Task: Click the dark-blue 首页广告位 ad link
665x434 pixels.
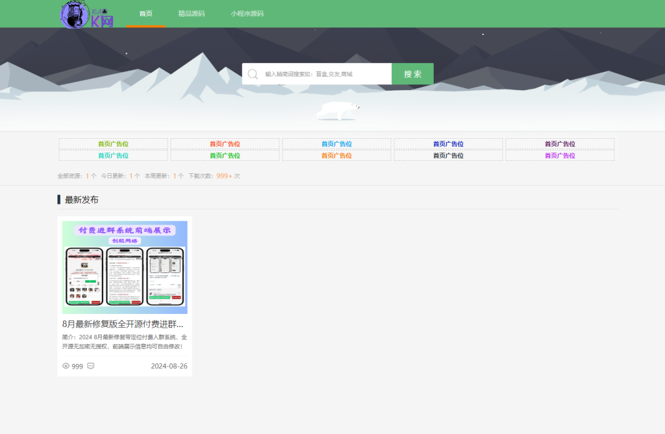Action: pyautogui.click(x=448, y=144)
